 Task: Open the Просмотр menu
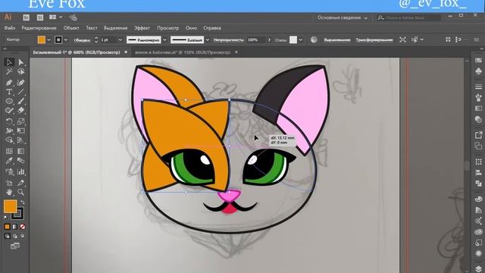pyautogui.click(x=168, y=28)
